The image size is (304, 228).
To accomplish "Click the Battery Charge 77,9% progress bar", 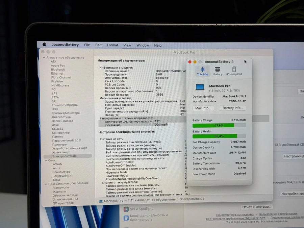I will (x=219, y=125).
